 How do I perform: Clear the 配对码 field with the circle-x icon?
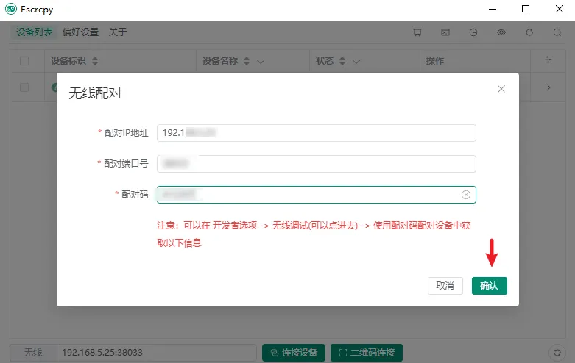[x=466, y=195]
